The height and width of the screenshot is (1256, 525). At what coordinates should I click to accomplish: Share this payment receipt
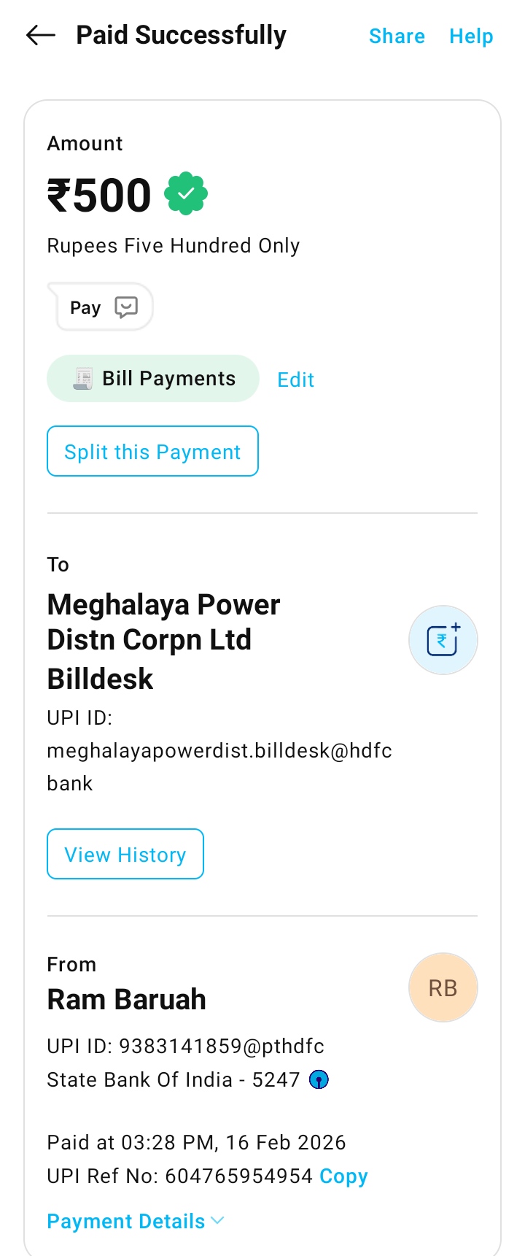397,36
